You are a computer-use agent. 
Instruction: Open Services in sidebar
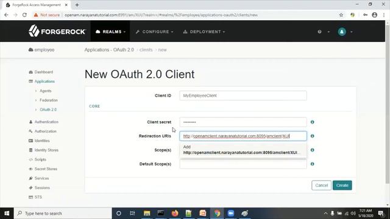click(x=41, y=178)
